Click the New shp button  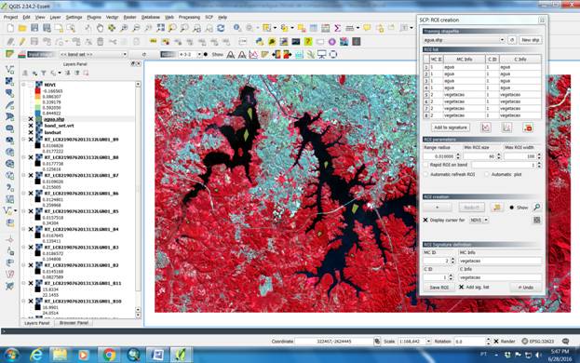(x=531, y=40)
